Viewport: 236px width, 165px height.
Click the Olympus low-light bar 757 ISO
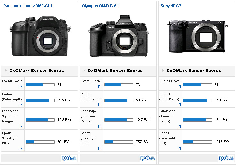(x=119, y=142)
